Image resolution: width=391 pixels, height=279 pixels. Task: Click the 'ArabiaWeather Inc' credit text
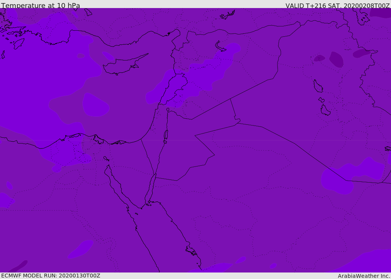tap(364, 276)
